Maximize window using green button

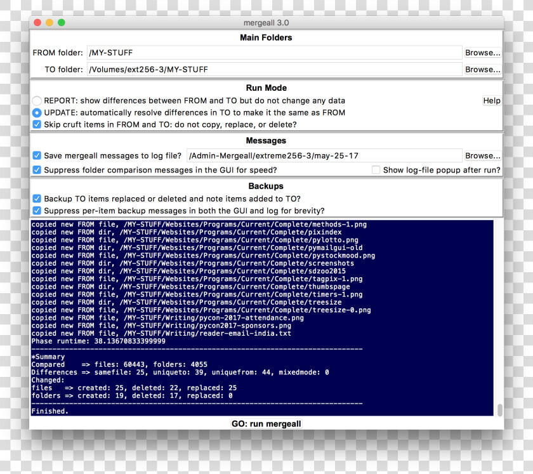pos(61,22)
